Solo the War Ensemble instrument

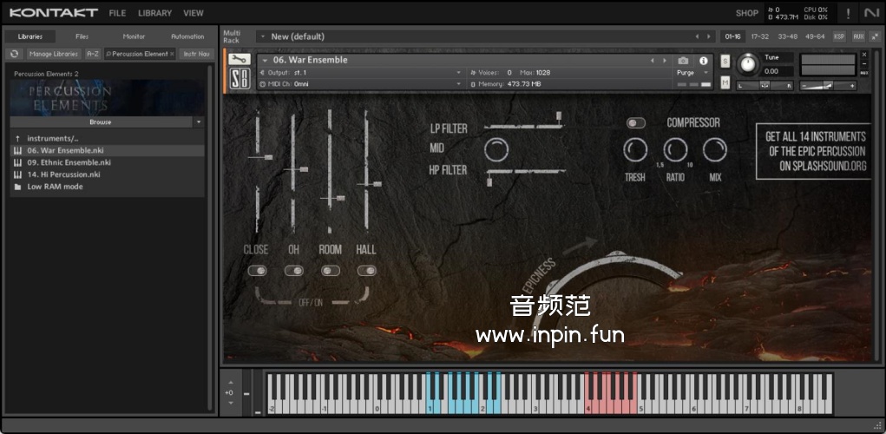coord(725,62)
